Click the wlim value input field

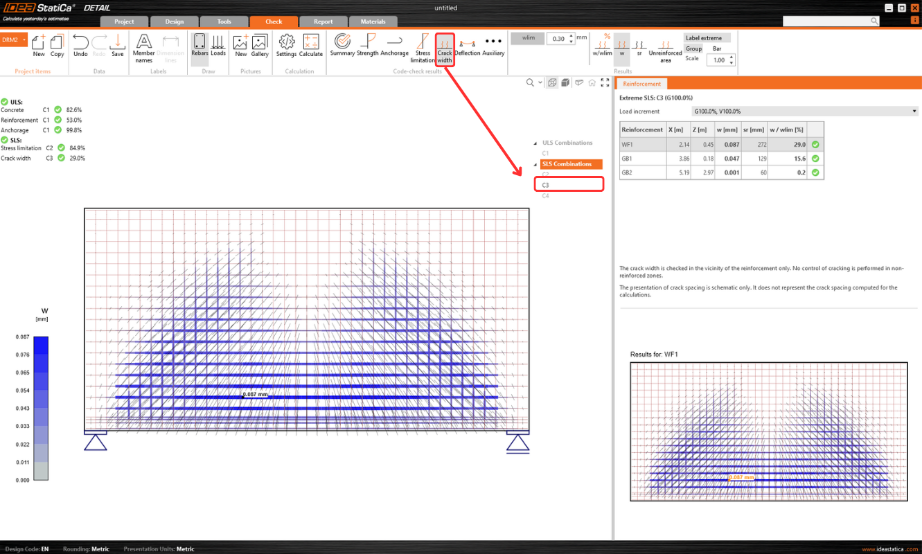coord(558,39)
